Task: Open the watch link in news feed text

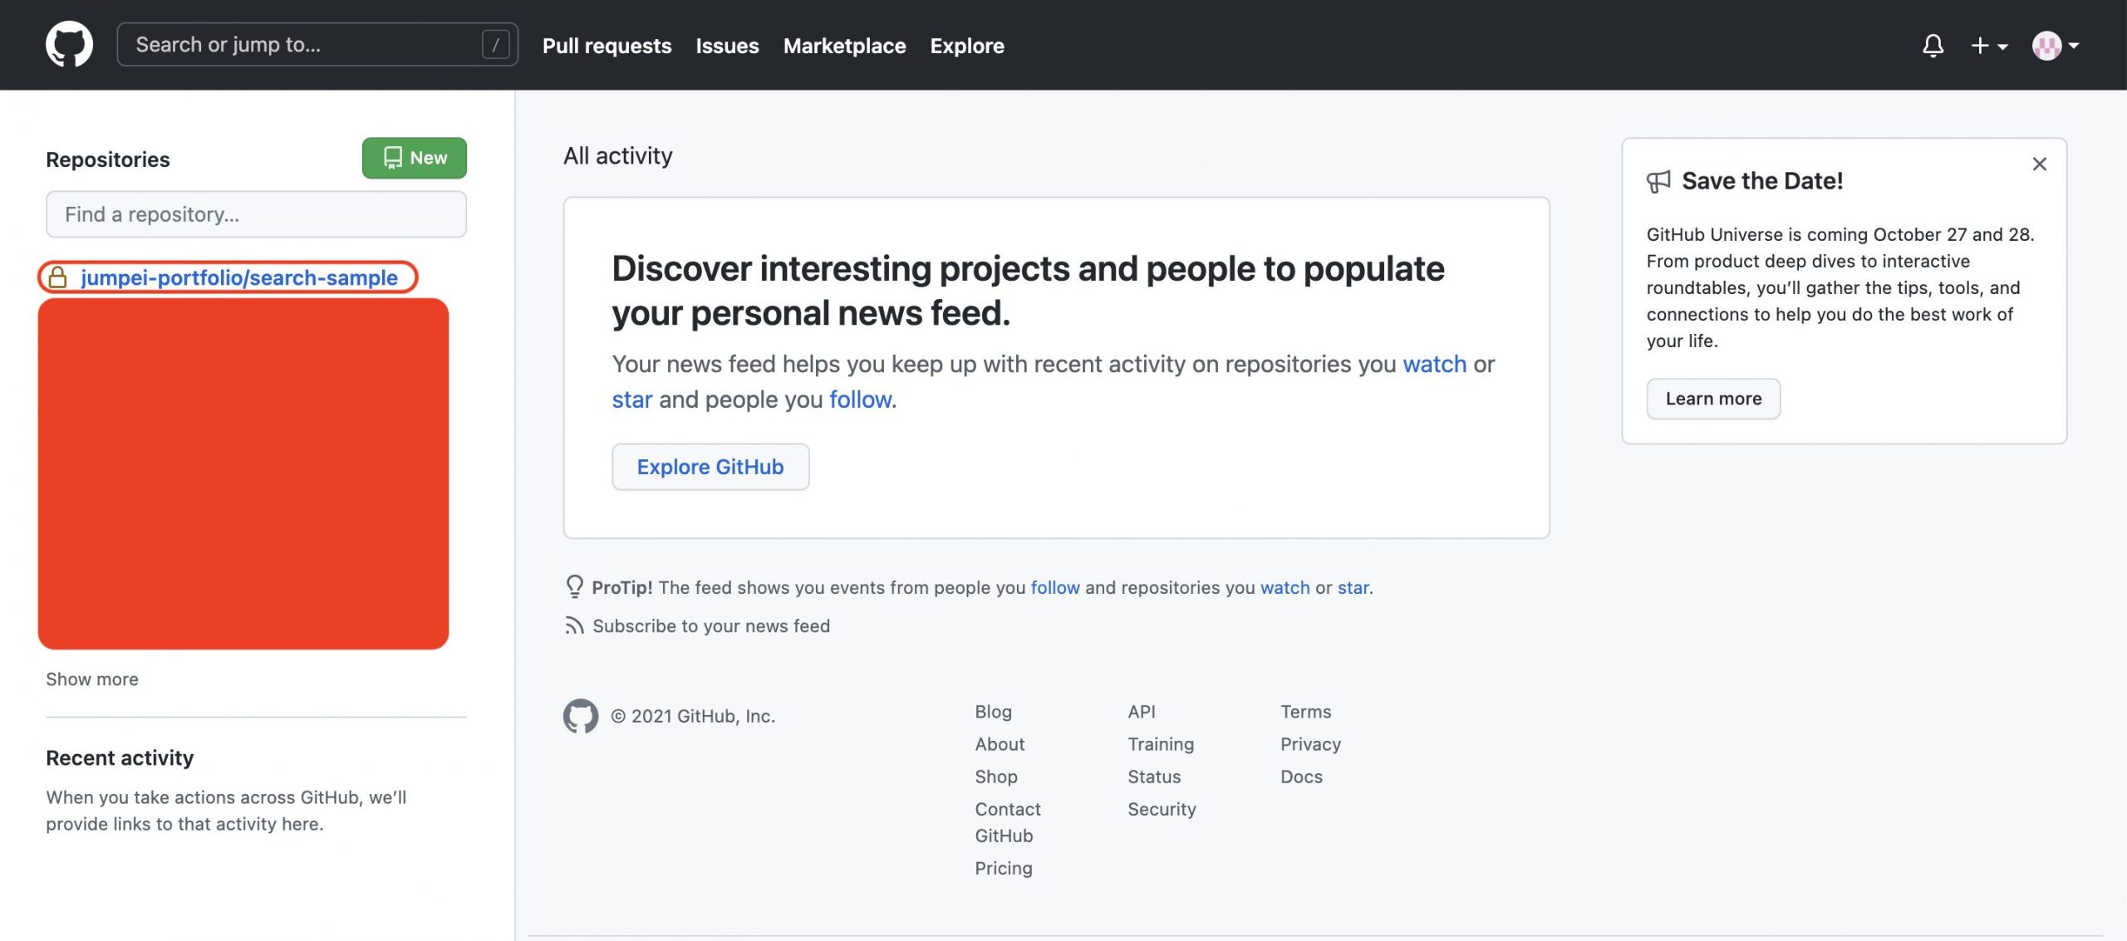Action: (1434, 364)
